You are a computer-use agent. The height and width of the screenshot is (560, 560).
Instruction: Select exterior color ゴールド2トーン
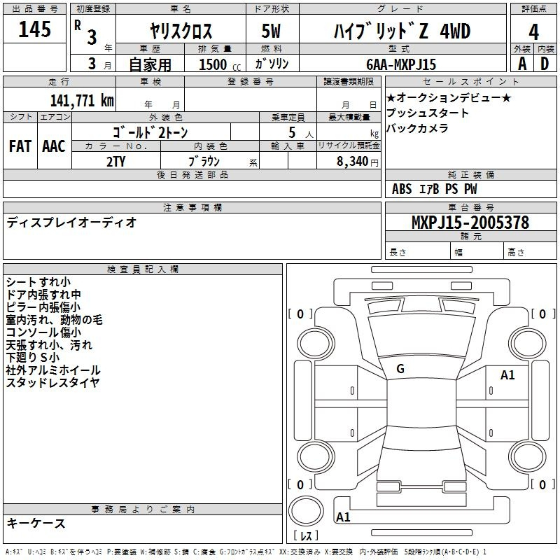(x=150, y=132)
